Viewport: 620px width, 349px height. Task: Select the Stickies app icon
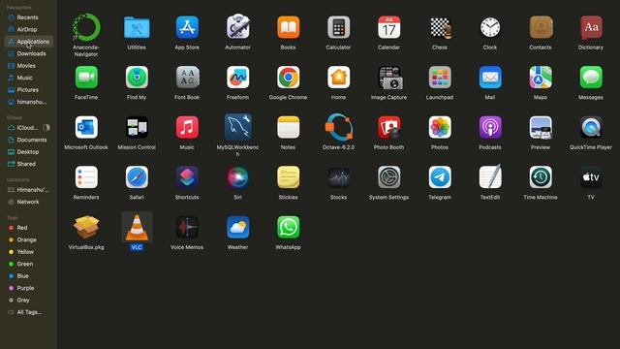[x=289, y=177]
